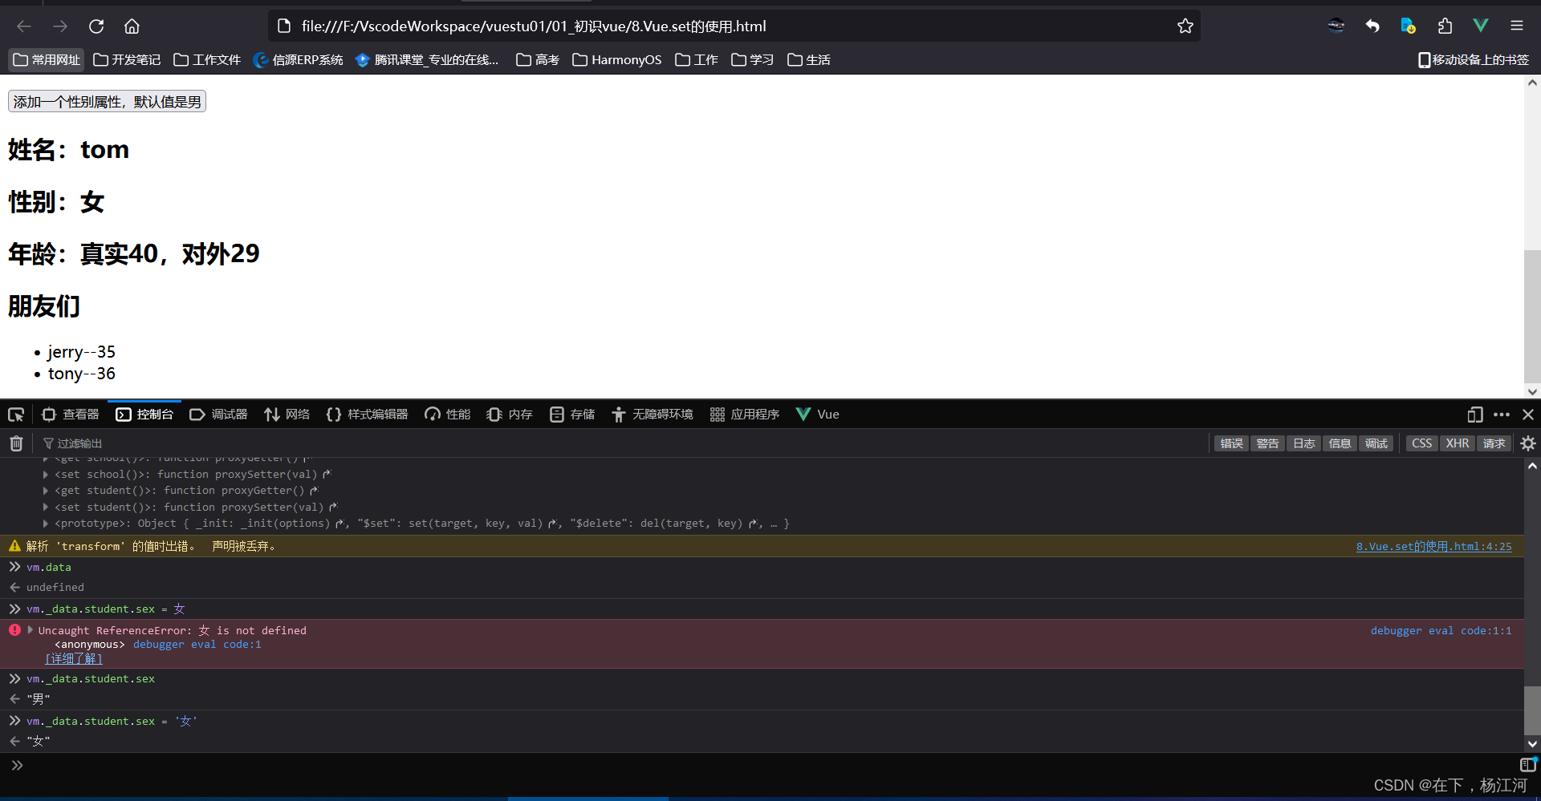
Task: Open the 移动设备上的书签 bookmarks folder
Action: coord(1474,60)
